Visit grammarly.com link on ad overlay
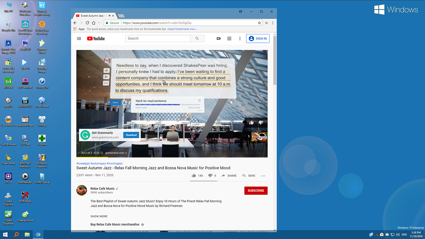Screen dimensions: 425x239 [116, 153]
